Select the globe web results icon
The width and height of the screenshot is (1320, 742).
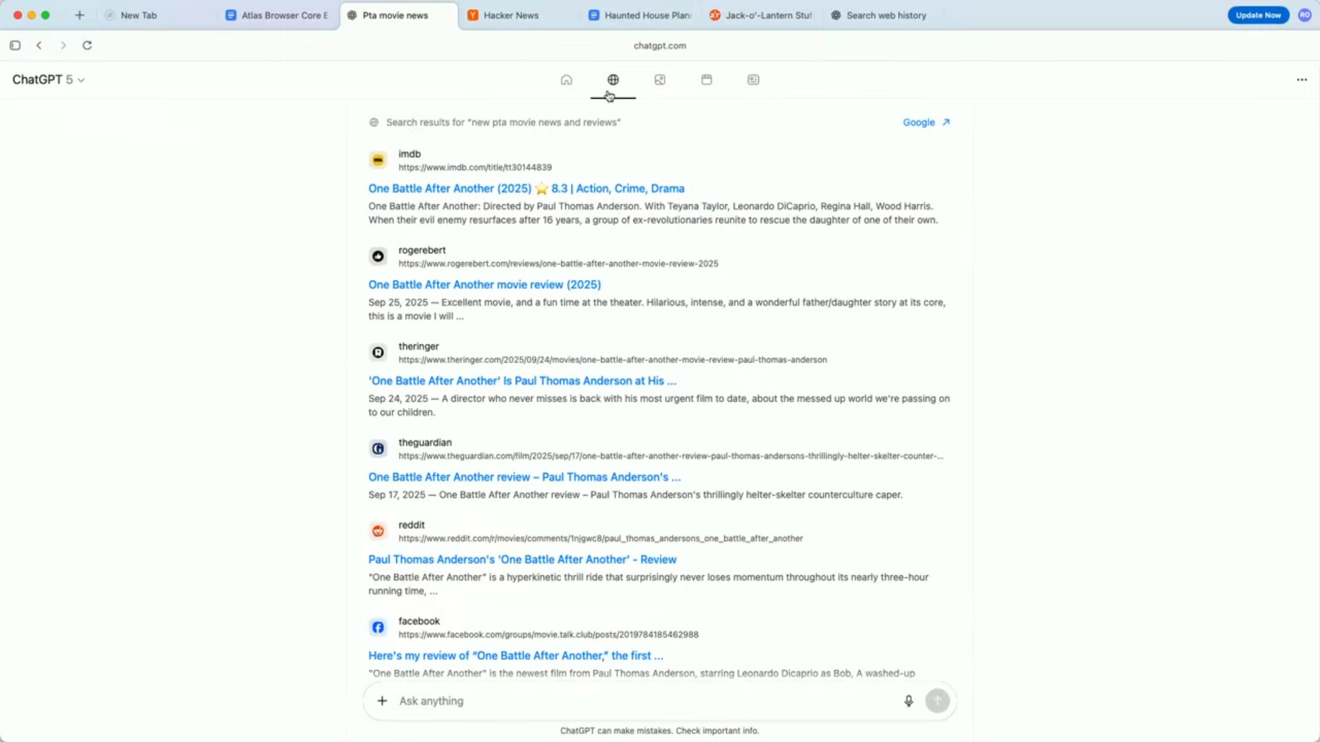(613, 80)
